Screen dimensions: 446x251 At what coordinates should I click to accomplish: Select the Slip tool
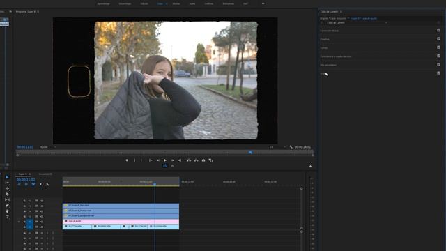click(x=7, y=200)
